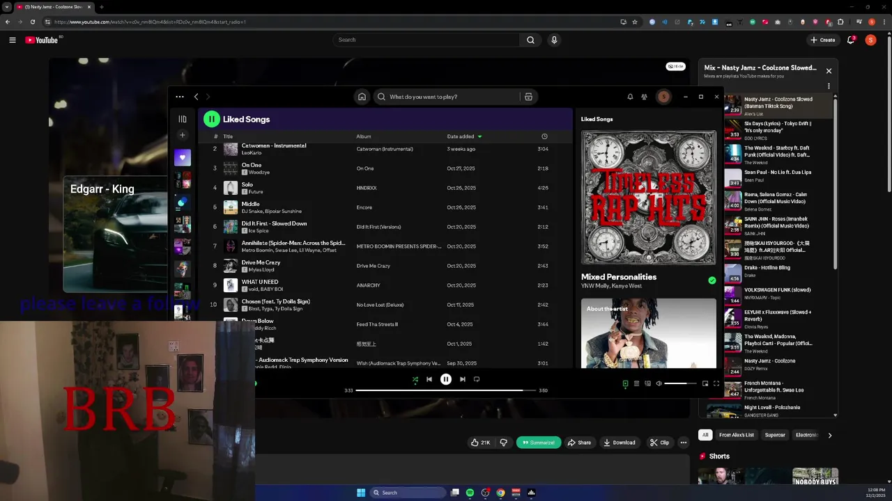Viewport: 892px width, 501px height.
Task: Search YouTube with voice microphone
Action: click(554, 40)
